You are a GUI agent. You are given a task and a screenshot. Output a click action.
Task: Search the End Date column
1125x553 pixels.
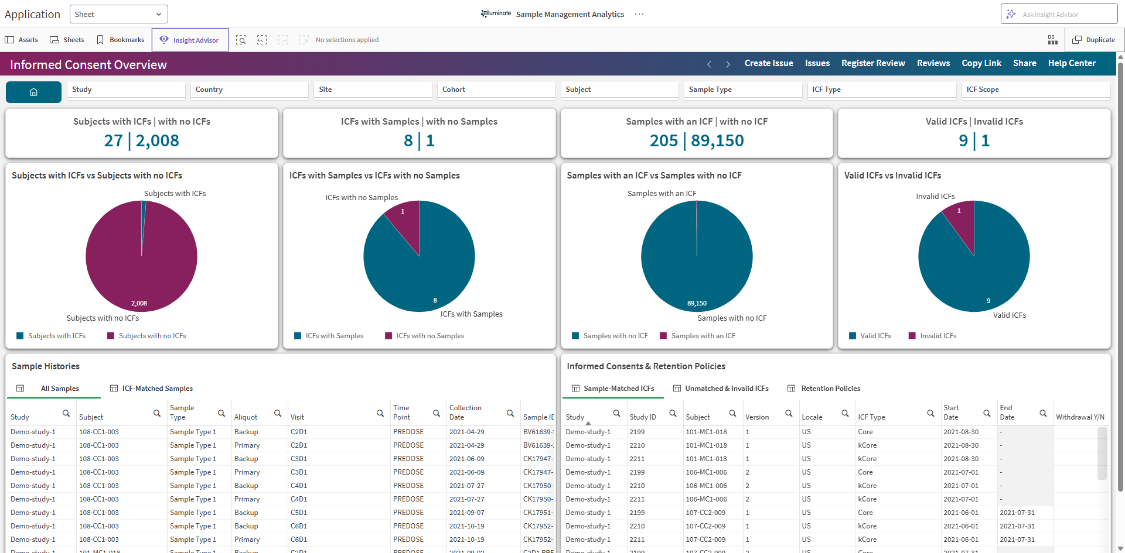pyautogui.click(x=1043, y=413)
